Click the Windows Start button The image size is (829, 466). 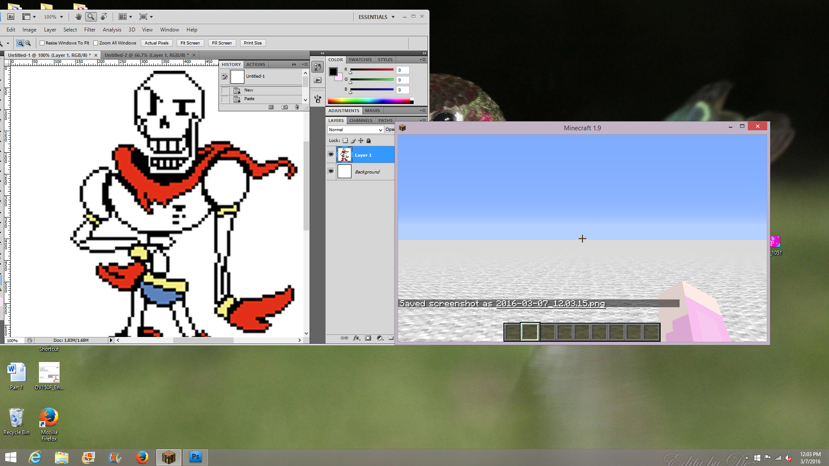[x=10, y=457]
